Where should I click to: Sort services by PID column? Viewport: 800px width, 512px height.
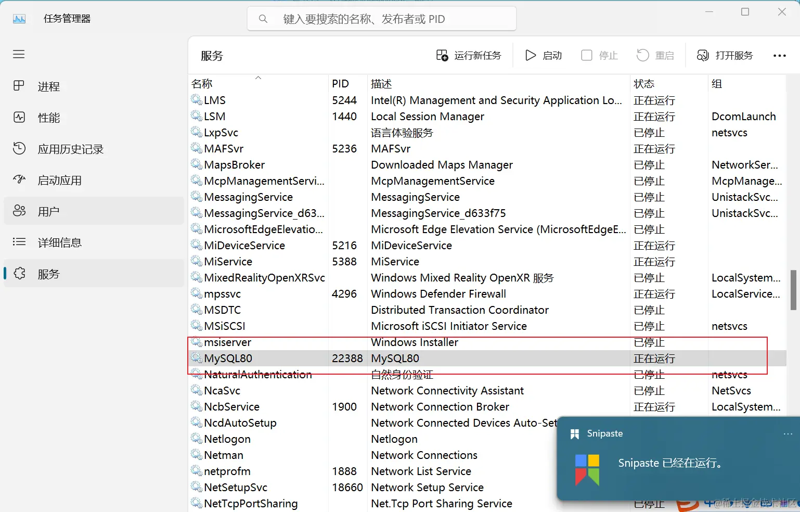[x=347, y=83]
